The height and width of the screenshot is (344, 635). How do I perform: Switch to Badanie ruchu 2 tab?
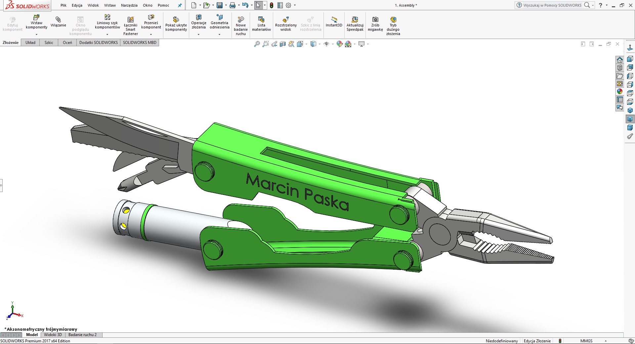point(83,335)
